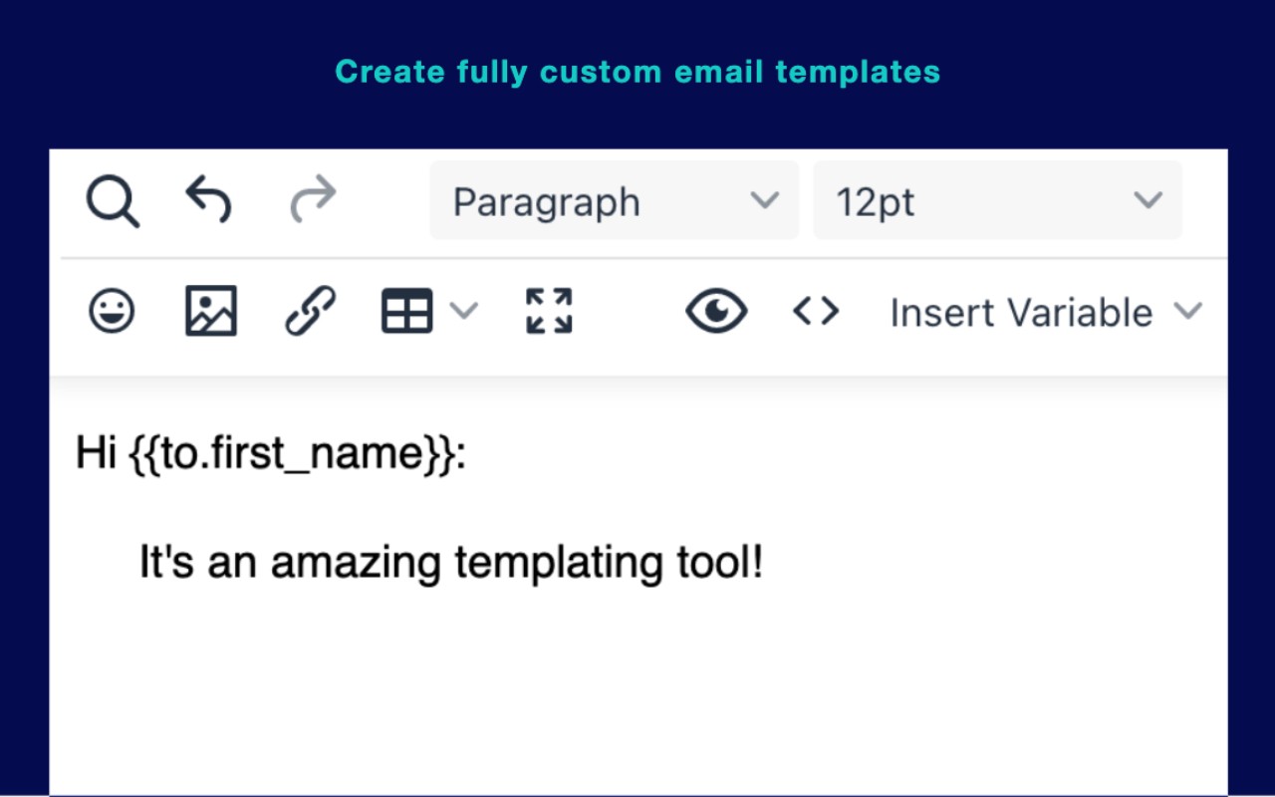Add a hyperlink using the link tool
1275x797 pixels.
[309, 311]
